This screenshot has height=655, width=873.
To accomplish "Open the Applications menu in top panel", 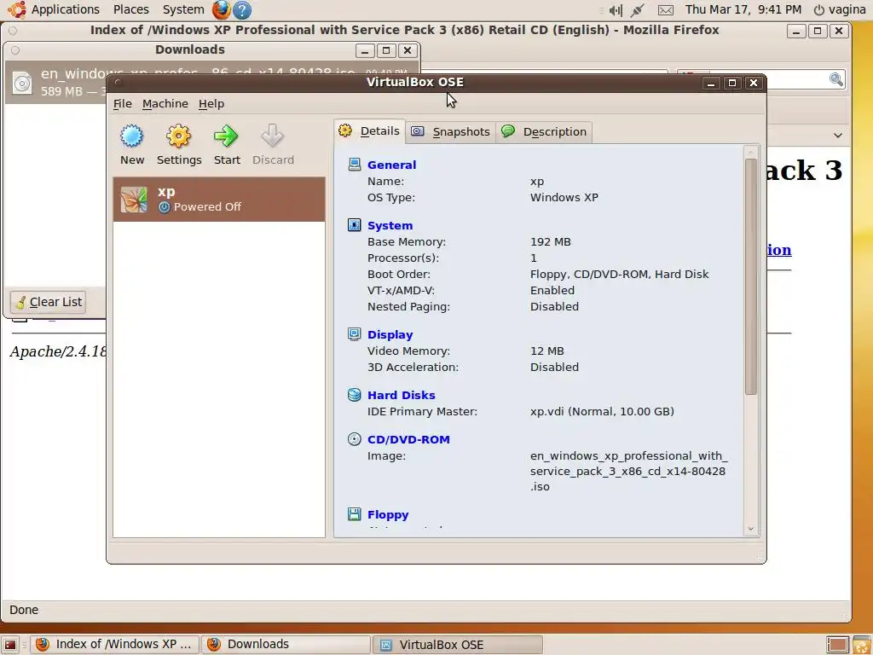I will pos(65,9).
